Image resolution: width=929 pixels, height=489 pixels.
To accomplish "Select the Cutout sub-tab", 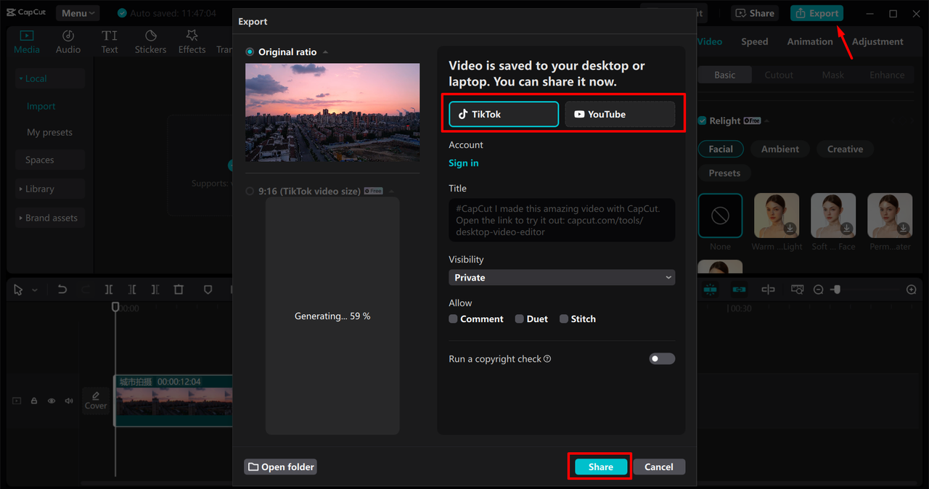I will tap(779, 75).
